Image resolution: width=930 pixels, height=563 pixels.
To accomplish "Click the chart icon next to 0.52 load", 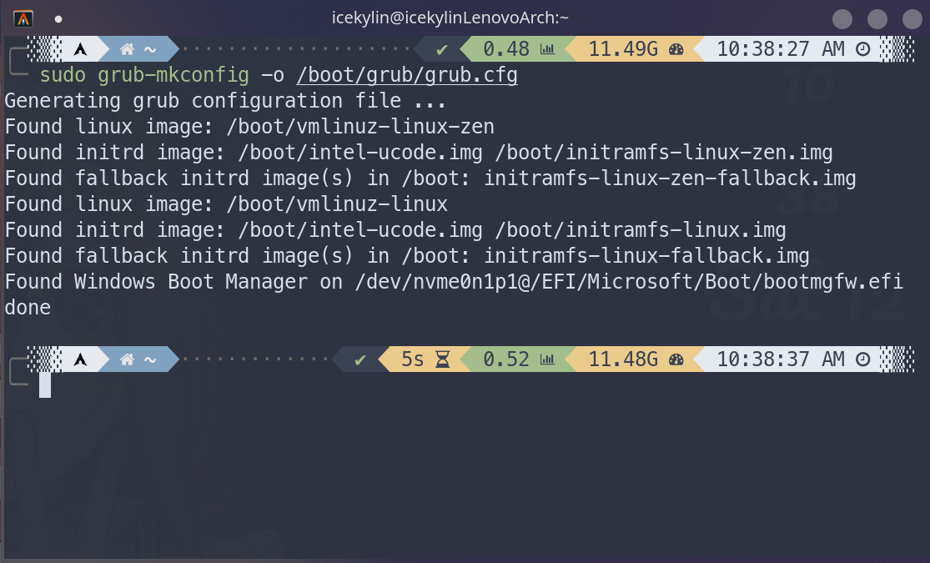I will [x=547, y=359].
